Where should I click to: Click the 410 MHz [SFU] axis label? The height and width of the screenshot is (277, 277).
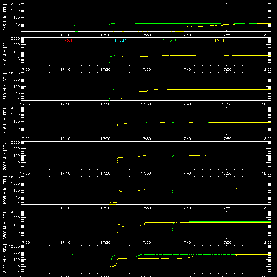tap(5, 52)
